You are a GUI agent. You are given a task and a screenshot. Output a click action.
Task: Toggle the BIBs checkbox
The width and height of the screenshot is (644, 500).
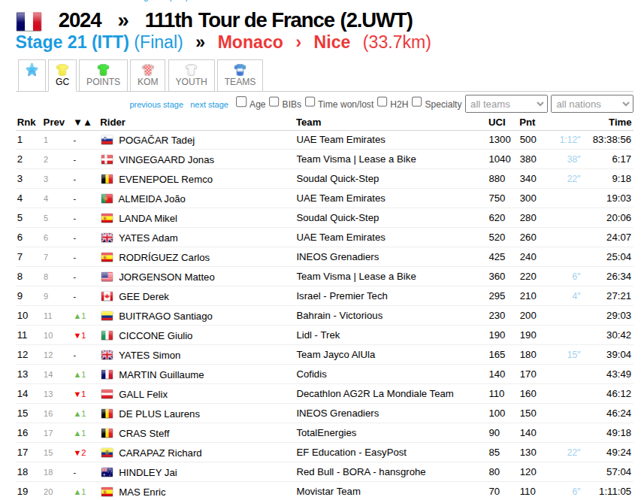[x=274, y=102]
